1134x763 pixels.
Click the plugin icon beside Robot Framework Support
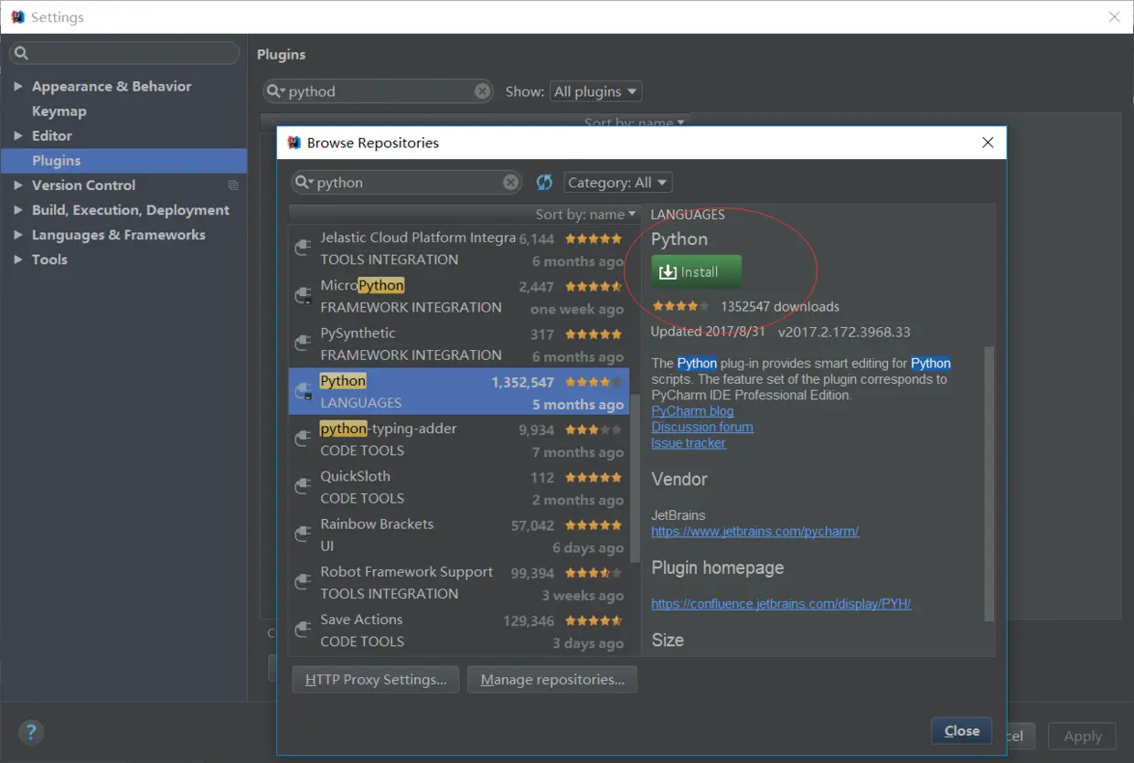pos(303,582)
